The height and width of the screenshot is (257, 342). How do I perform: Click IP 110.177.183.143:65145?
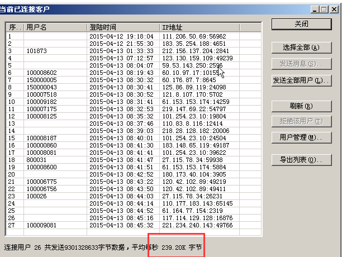point(197,203)
